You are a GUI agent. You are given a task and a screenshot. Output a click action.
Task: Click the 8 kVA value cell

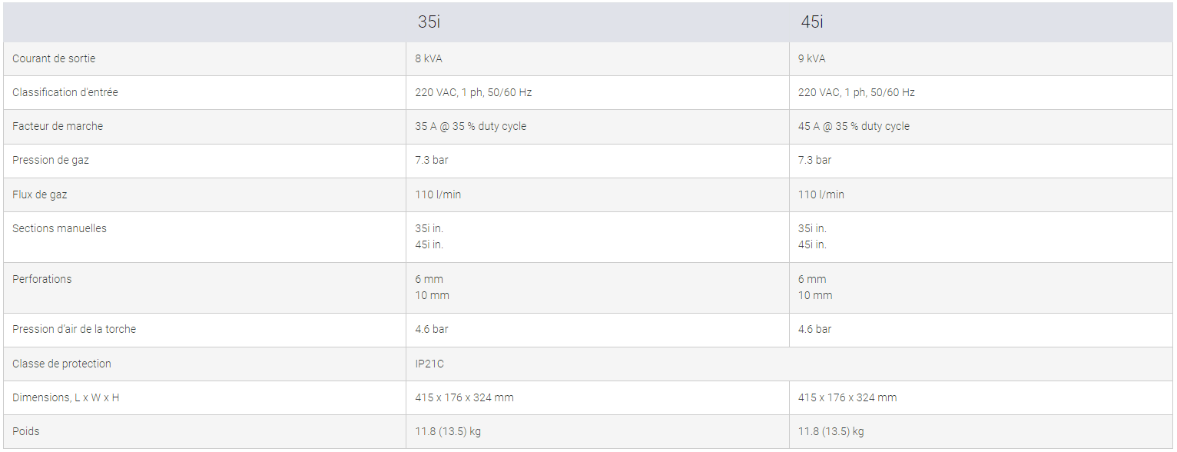coord(429,58)
